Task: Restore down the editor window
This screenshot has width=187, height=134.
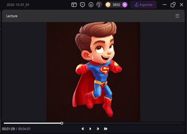Action: (x=173, y=5)
